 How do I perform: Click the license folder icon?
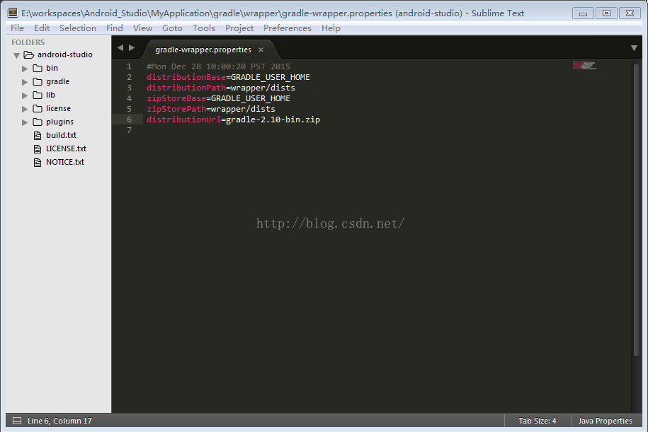pos(38,108)
